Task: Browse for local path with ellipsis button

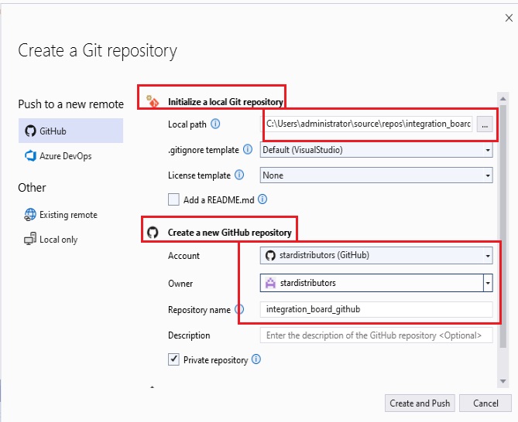Action: coord(485,124)
